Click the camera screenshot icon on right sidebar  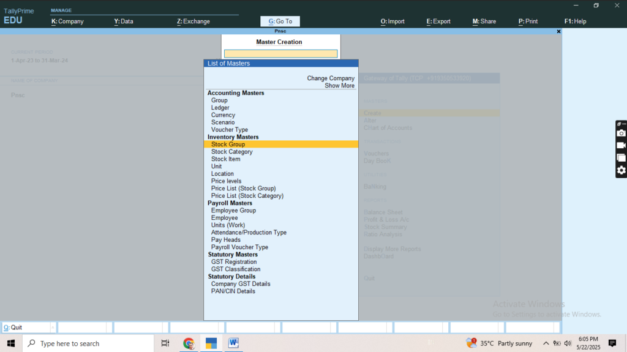coord(621,133)
